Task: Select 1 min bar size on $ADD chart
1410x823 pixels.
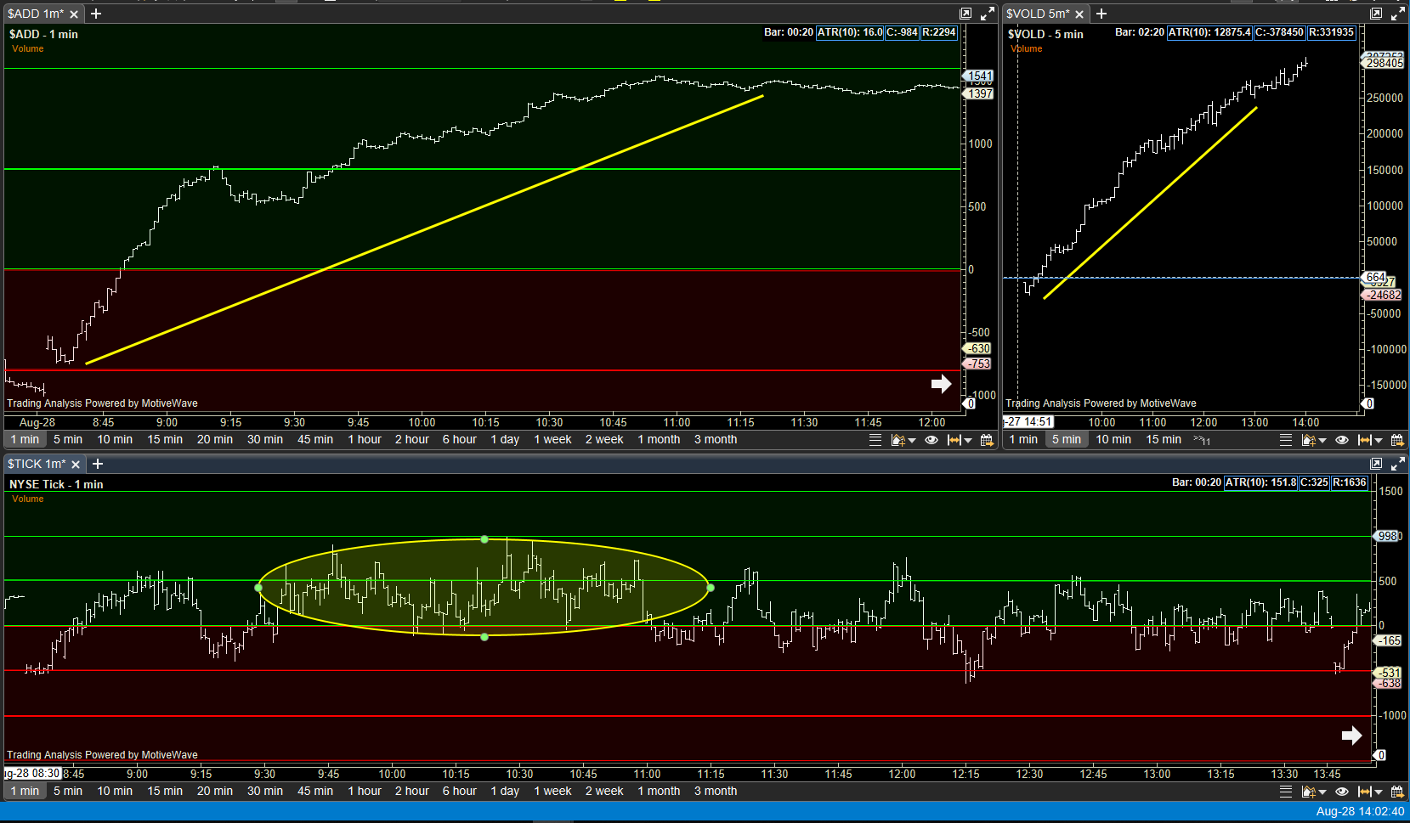Action: click(25, 440)
